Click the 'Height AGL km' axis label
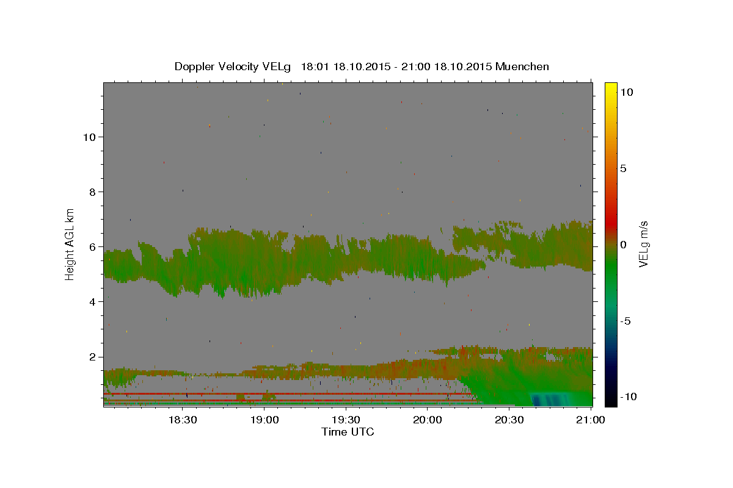The height and width of the screenshot is (488, 733). [70, 243]
